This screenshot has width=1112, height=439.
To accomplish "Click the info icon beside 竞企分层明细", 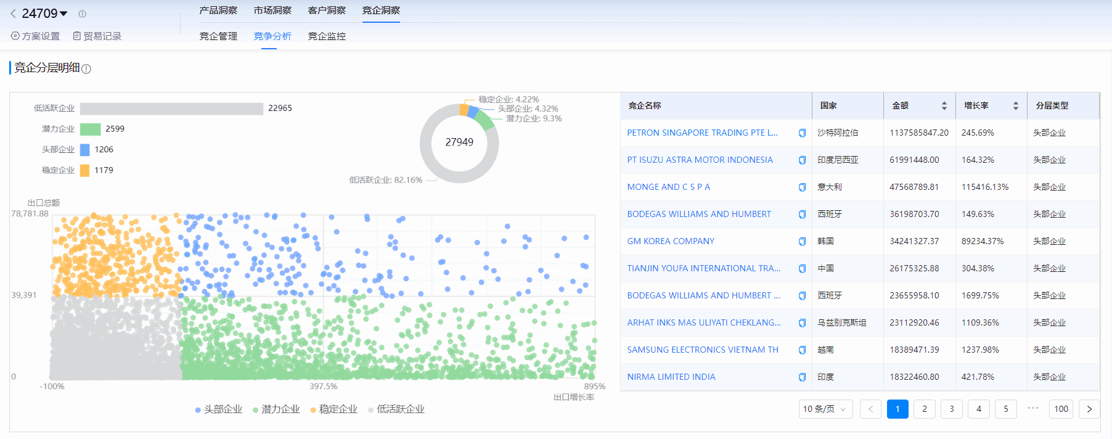I will 86,69.
